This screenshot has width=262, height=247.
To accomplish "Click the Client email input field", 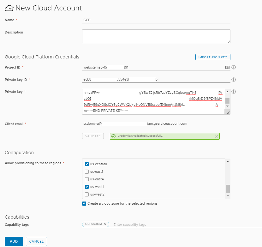I will (156, 124).
